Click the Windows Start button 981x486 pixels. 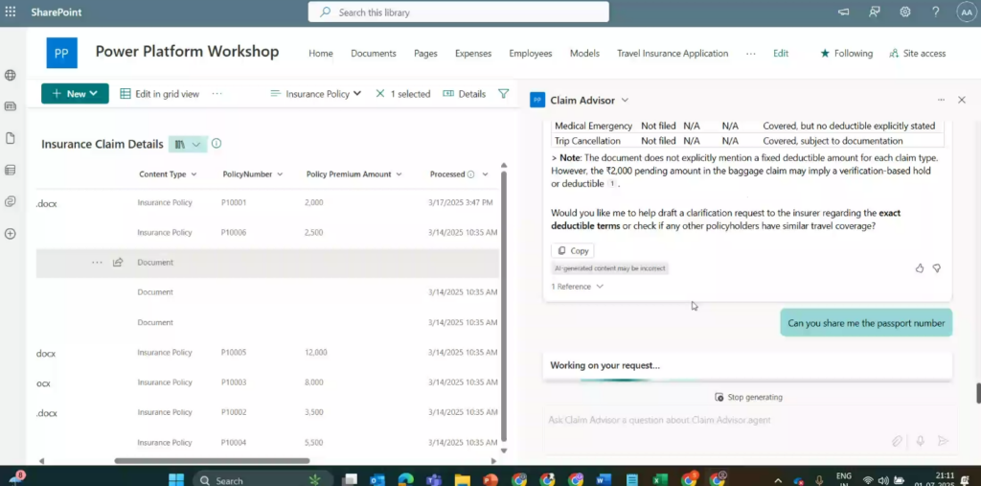(x=176, y=480)
